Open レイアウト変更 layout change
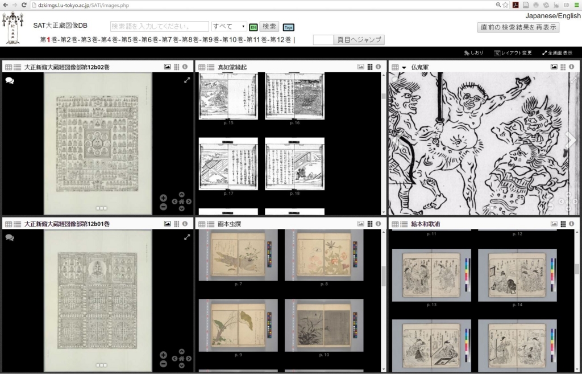This screenshot has width=582, height=374. (513, 53)
